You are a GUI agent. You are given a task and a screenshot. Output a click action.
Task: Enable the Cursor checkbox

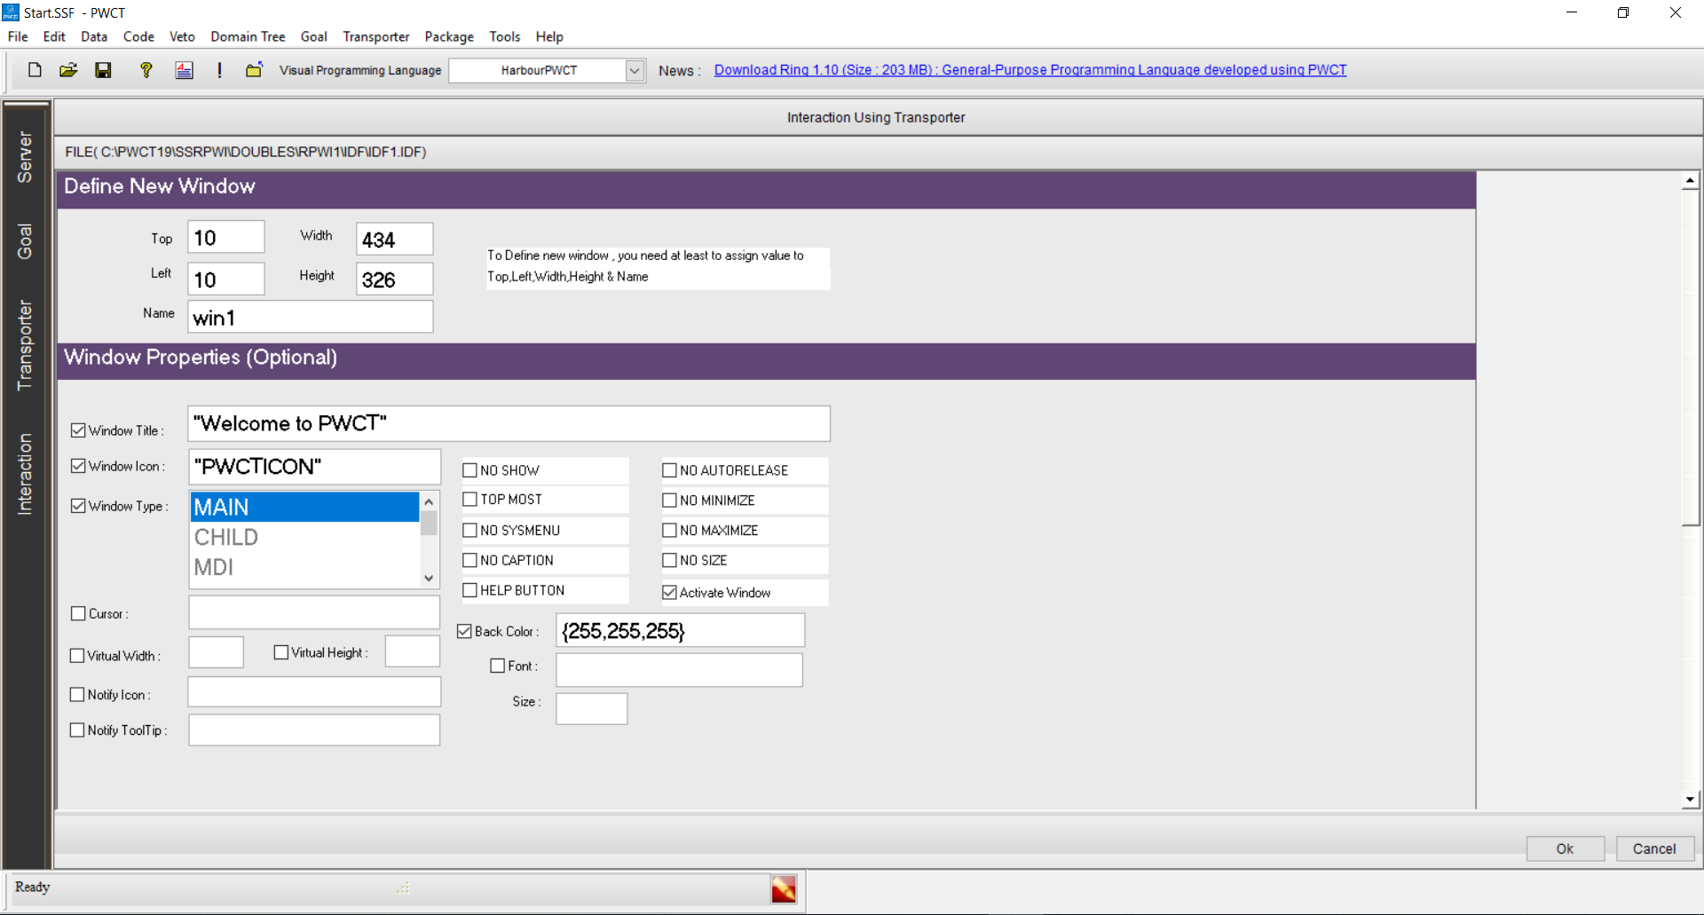[x=78, y=613]
